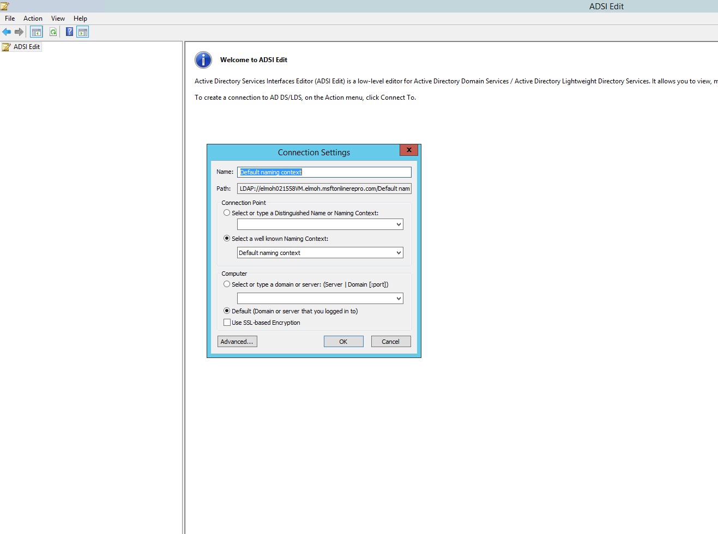
Task: Click the ADSI Edit title bar app icon
Action: (x=5, y=6)
